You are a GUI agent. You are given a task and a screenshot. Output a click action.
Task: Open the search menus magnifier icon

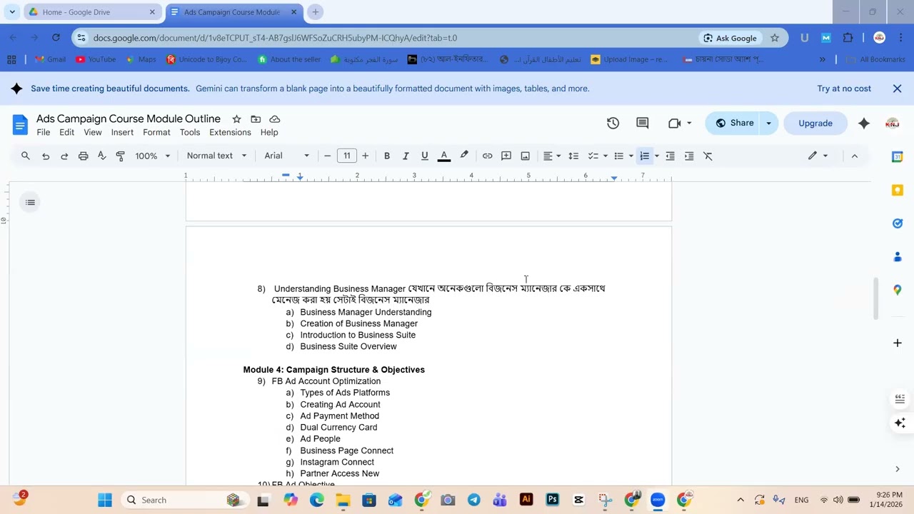click(x=26, y=156)
